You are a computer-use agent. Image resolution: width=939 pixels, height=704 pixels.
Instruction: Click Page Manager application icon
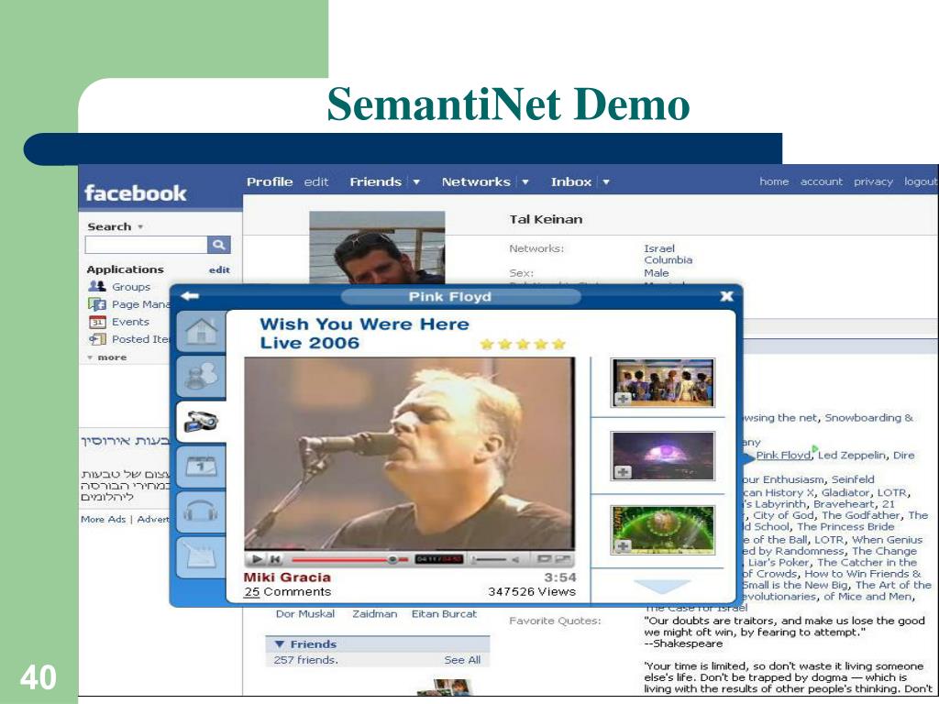pyautogui.click(x=97, y=304)
